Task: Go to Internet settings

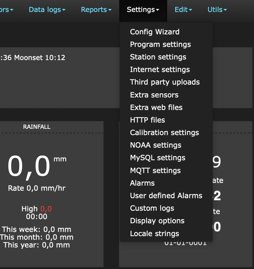Action: click(x=160, y=69)
